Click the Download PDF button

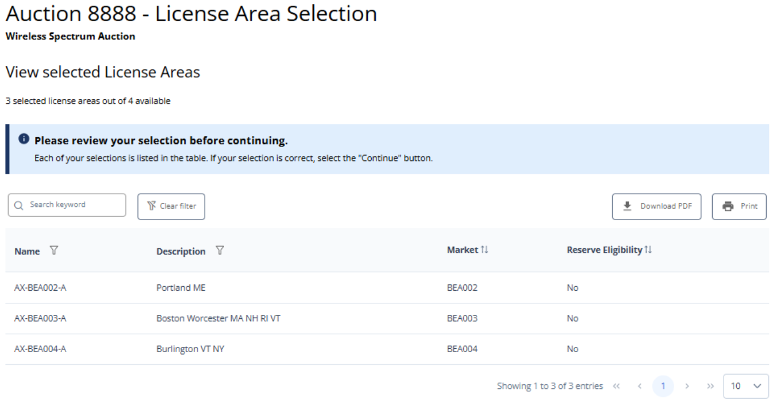[656, 206]
